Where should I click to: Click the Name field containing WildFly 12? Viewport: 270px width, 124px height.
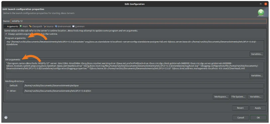[x=138, y=21]
